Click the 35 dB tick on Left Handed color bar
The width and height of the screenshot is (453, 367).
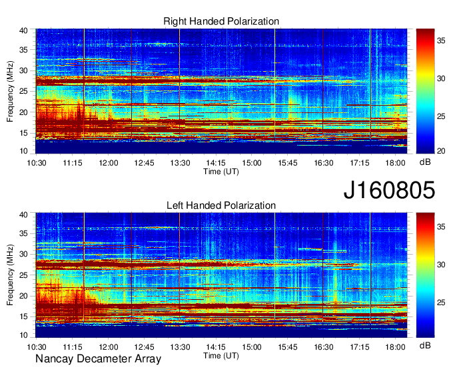pyautogui.click(x=441, y=227)
